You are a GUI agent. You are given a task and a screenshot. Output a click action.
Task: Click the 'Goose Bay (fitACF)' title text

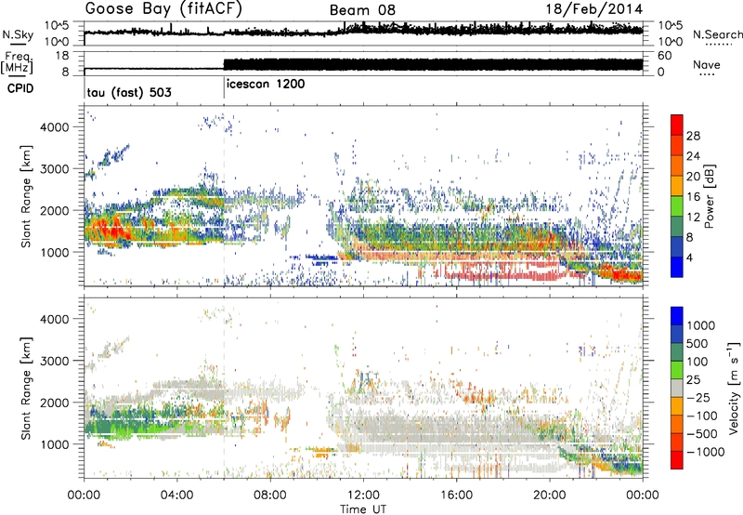163,9
